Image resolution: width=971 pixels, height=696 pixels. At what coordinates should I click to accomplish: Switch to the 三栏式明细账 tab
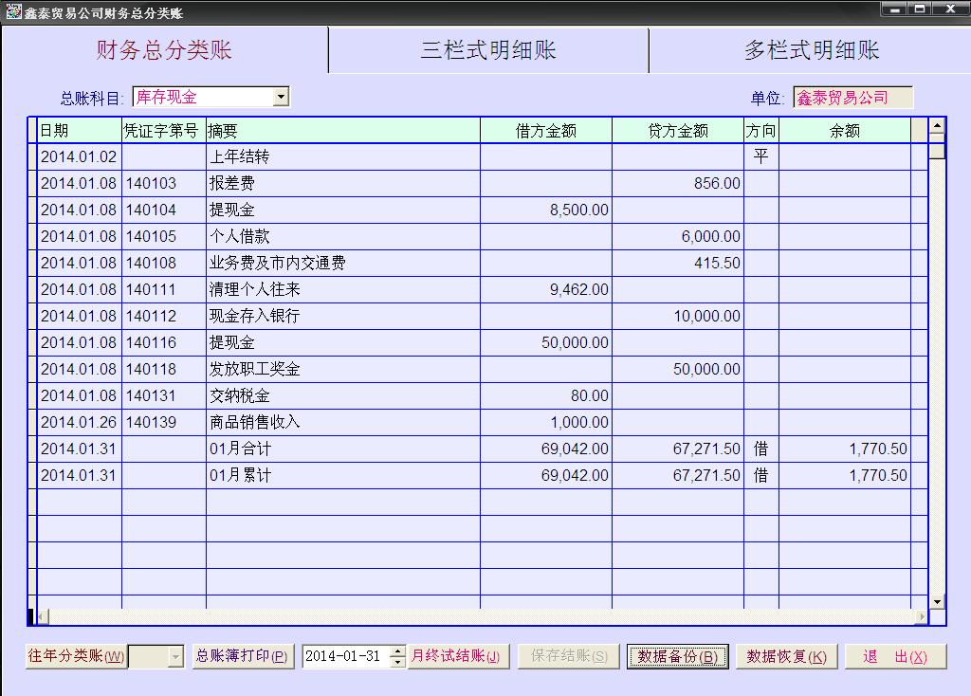point(488,50)
